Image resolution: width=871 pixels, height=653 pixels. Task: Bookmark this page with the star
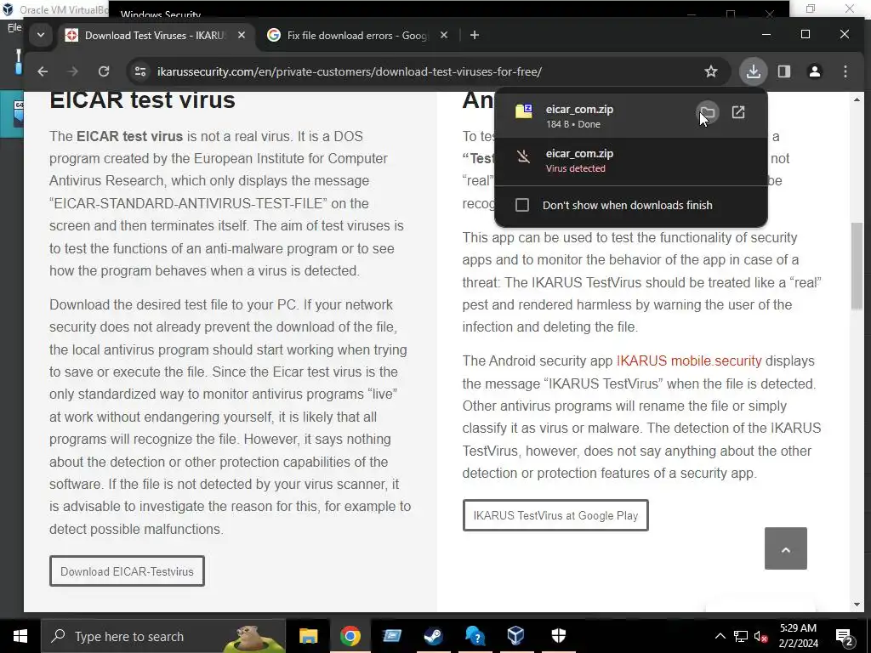tap(711, 71)
